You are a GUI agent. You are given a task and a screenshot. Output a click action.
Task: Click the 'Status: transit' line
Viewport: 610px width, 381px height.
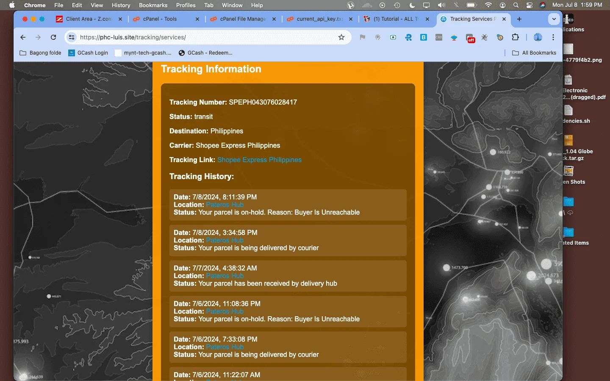click(x=191, y=116)
